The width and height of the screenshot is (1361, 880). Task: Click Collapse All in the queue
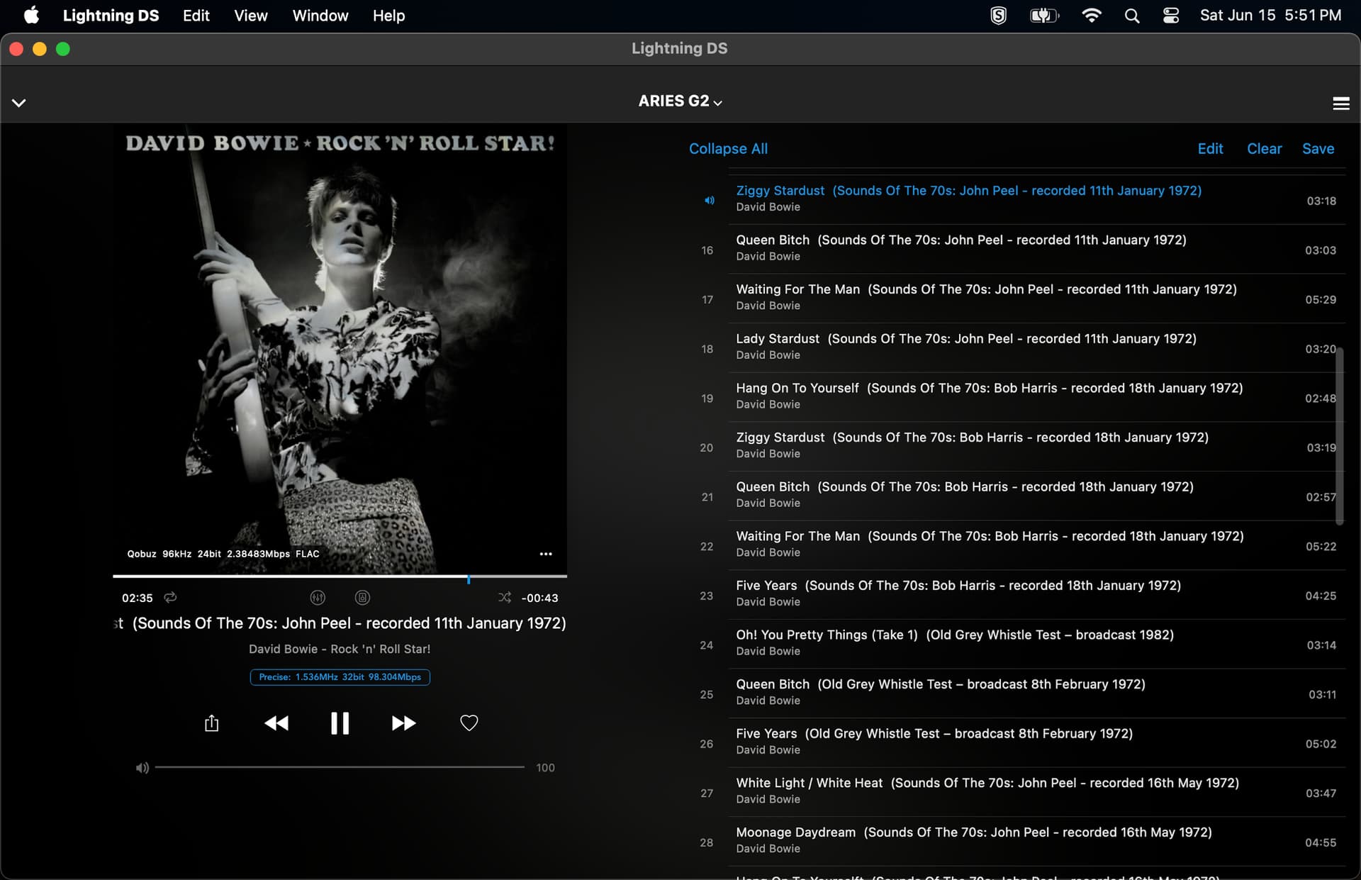coord(728,148)
